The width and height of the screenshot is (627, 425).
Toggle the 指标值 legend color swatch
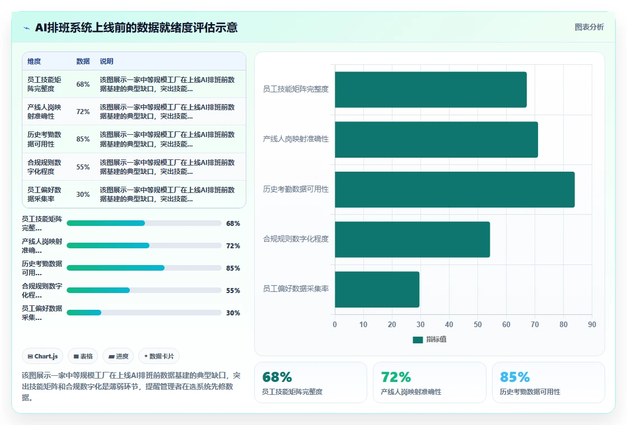(x=418, y=339)
